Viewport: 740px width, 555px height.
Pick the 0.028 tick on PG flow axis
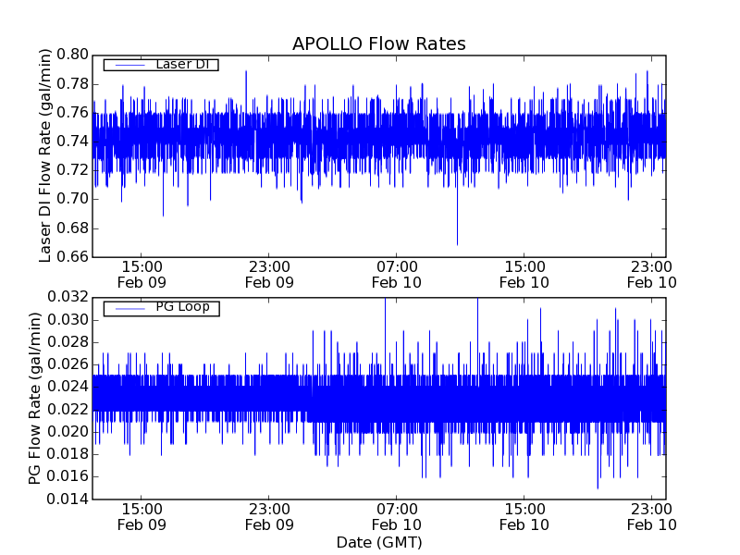[68, 341]
